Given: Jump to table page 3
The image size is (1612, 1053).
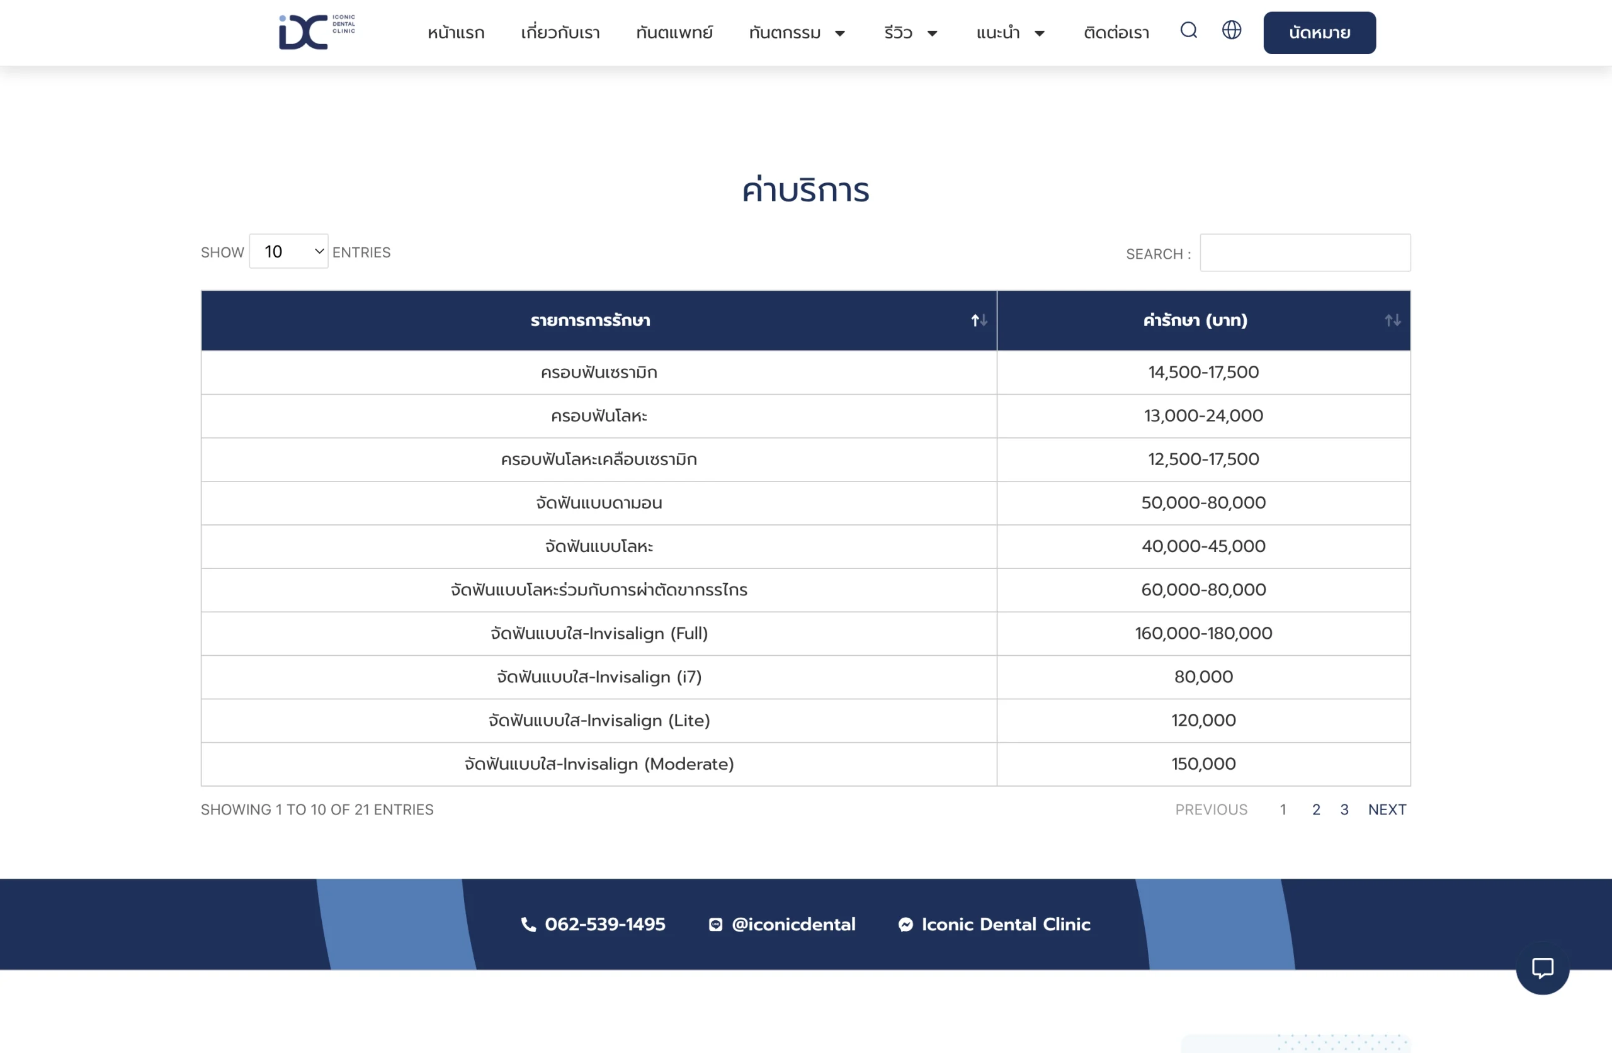Looking at the screenshot, I should coord(1344,809).
